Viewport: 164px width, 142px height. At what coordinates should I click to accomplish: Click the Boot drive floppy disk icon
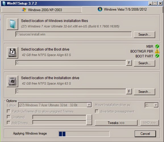[x=13, y=53]
